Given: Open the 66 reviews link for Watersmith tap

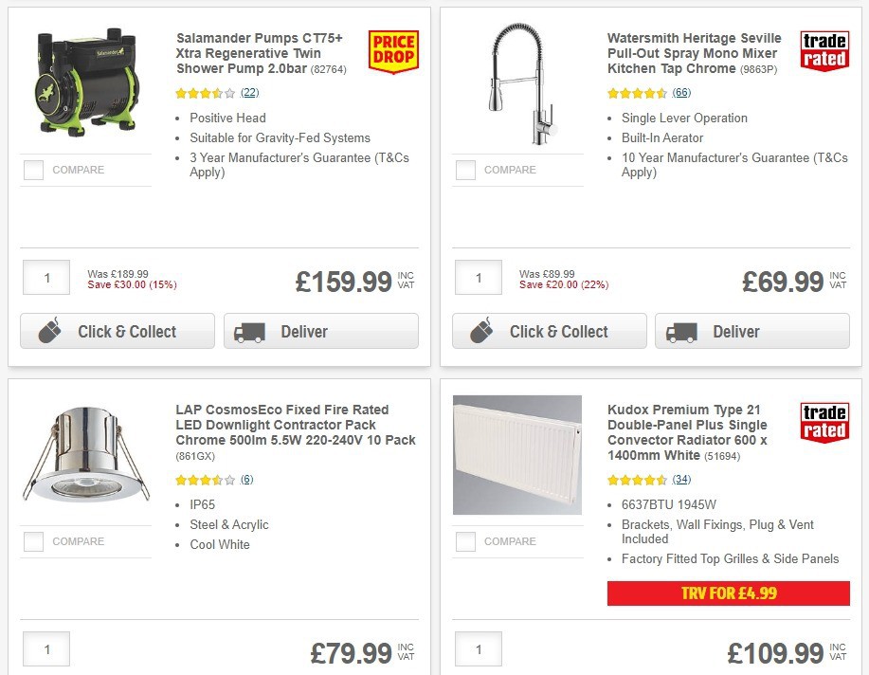Looking at the screenshot, I should point(683,93).
